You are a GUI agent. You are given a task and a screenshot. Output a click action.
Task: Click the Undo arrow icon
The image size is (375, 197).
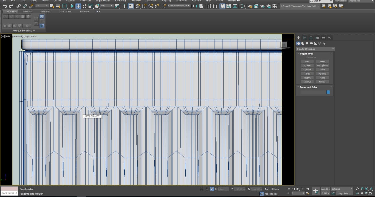[x=5, y=6]
